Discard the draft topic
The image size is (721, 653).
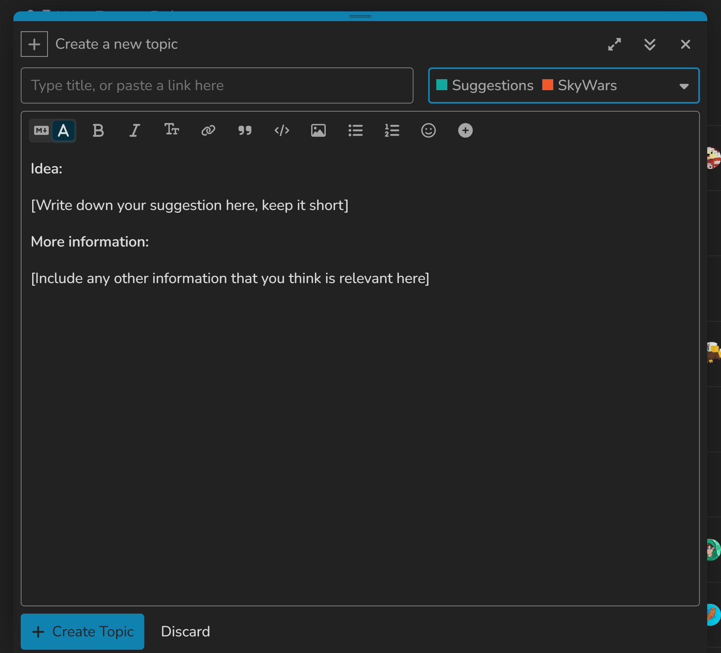point(185,631)
